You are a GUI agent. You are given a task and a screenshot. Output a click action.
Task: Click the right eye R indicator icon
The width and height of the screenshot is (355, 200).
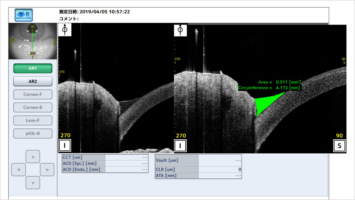click(x=24, y=15)
